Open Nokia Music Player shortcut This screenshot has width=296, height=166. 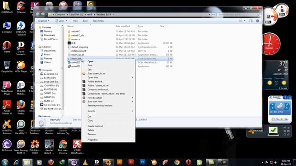(7, 88)
